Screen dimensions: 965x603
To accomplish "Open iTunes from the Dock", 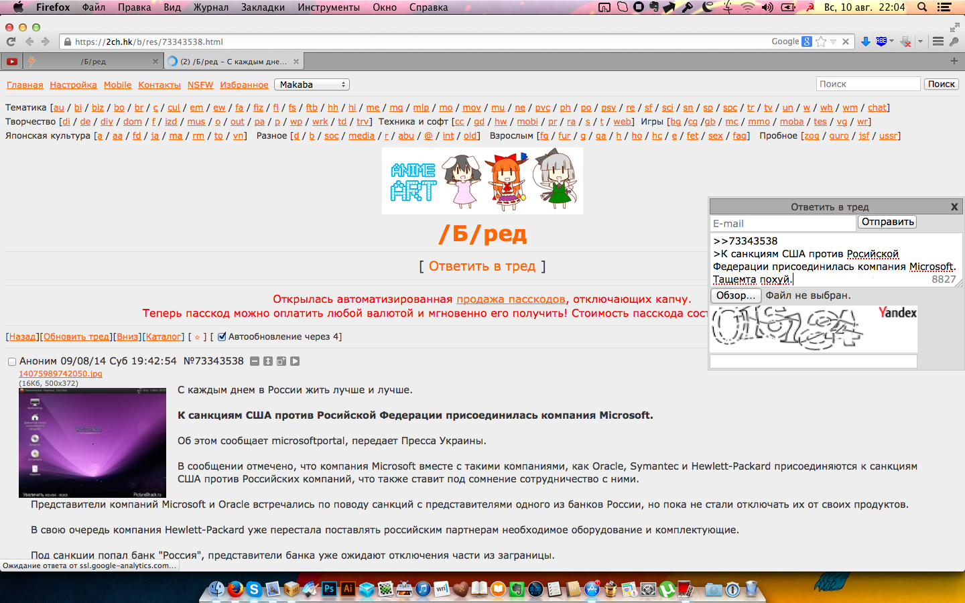I will [423, 589].
